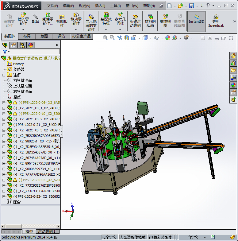Click the Zoom to Area icon

click(112, 38)
